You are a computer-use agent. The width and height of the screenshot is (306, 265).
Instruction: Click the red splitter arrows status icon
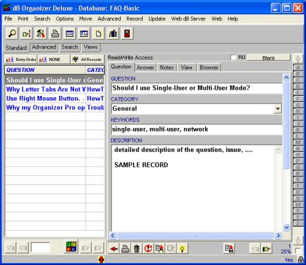point(102,260)
